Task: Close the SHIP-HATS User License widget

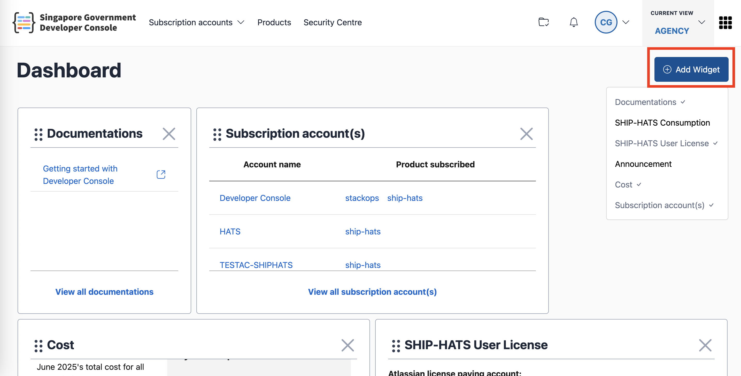Action: click(705, 345)
